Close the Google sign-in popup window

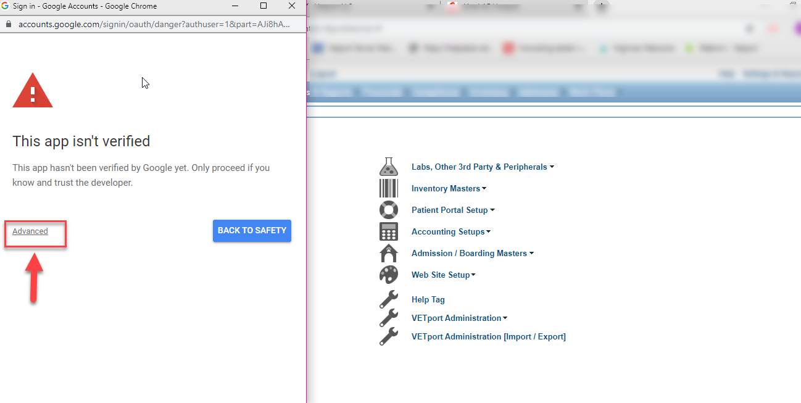(292, 6)
